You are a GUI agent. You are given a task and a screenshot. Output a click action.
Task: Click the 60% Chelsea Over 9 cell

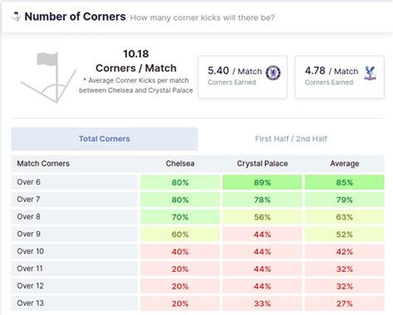tap(180, 235)
